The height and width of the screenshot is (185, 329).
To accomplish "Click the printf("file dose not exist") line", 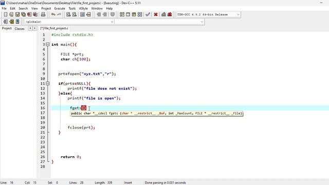I will click(x=102, y=88).
